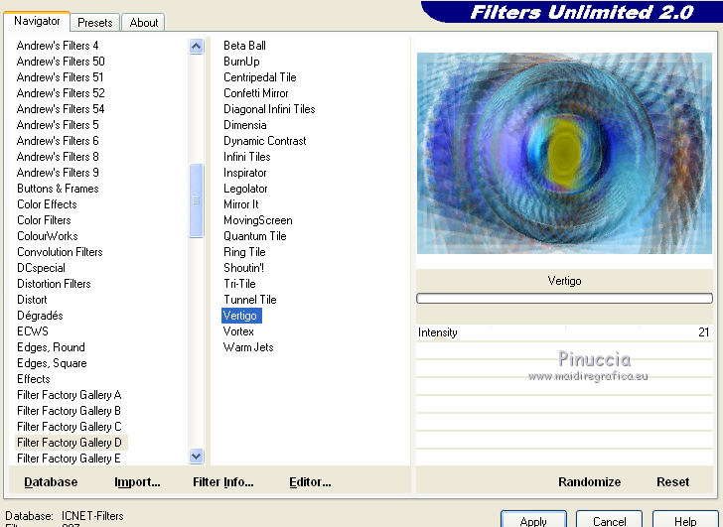
Task: Select Effects category
Action: (x=33, y=379)
